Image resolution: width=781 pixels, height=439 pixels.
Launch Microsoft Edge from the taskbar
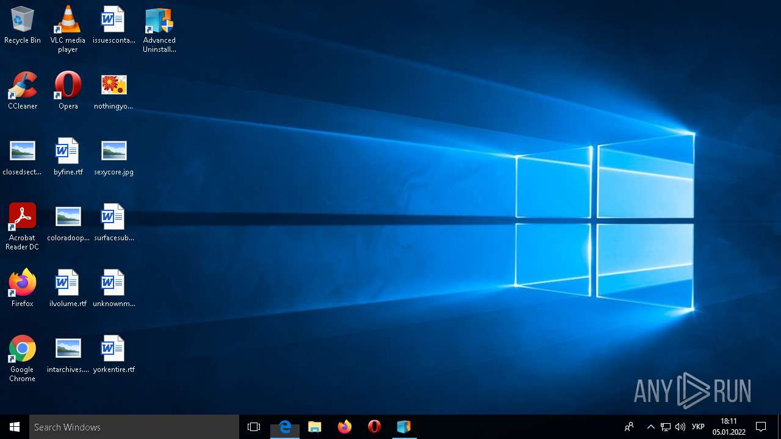[285, 427]
